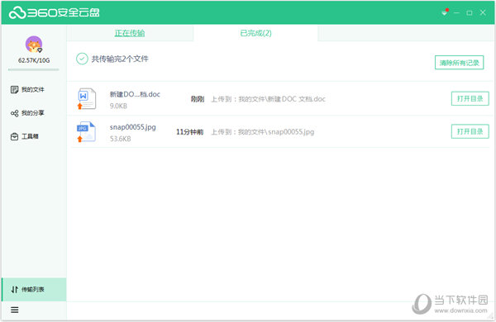Click the green checkmark completion icon

82,59
